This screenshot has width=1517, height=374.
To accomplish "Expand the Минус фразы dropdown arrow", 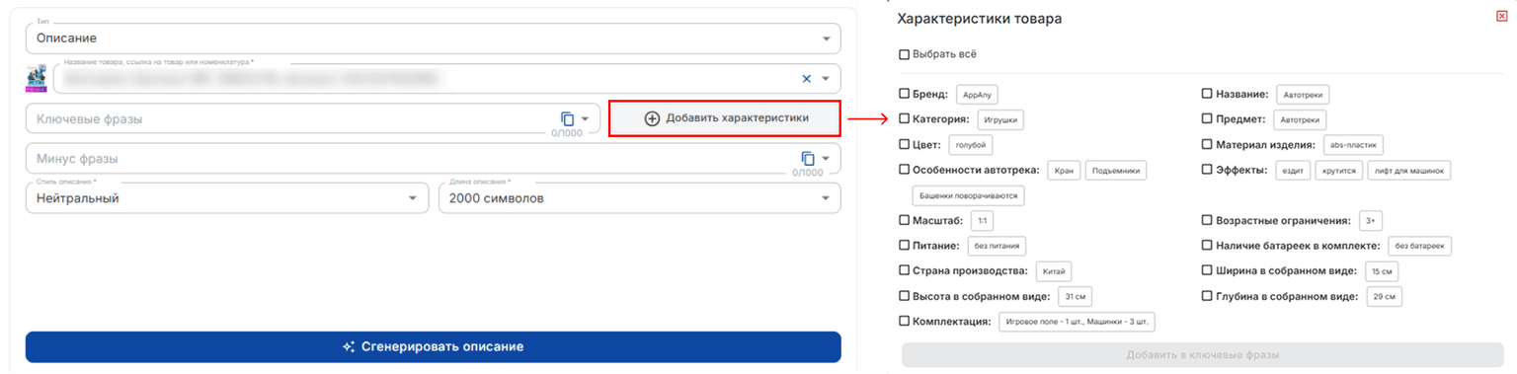I will pos(826,158).
